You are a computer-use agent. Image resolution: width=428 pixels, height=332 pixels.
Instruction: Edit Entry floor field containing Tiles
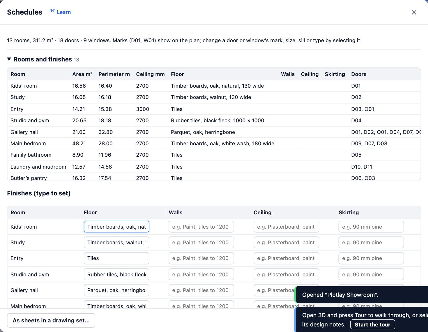[x=116, y=258]
